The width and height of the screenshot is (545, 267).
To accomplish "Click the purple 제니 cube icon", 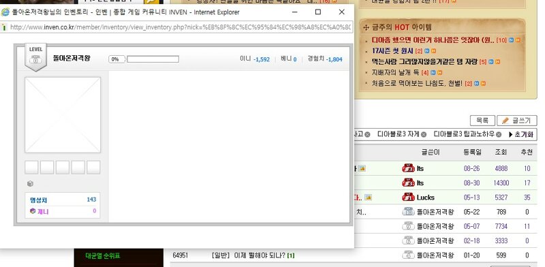I will pos(33,210).
